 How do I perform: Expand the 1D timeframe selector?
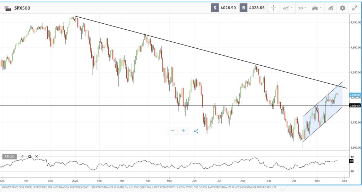302,8
